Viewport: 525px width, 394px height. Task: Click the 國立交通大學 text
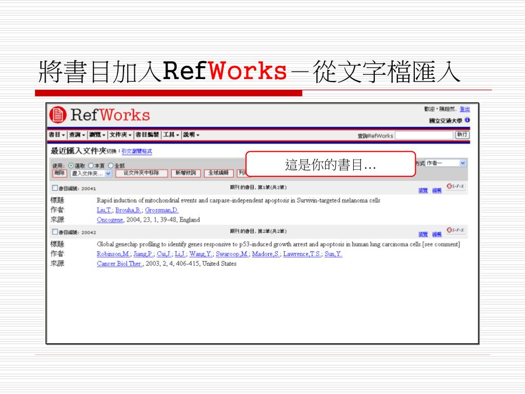[x=446, y=120]
